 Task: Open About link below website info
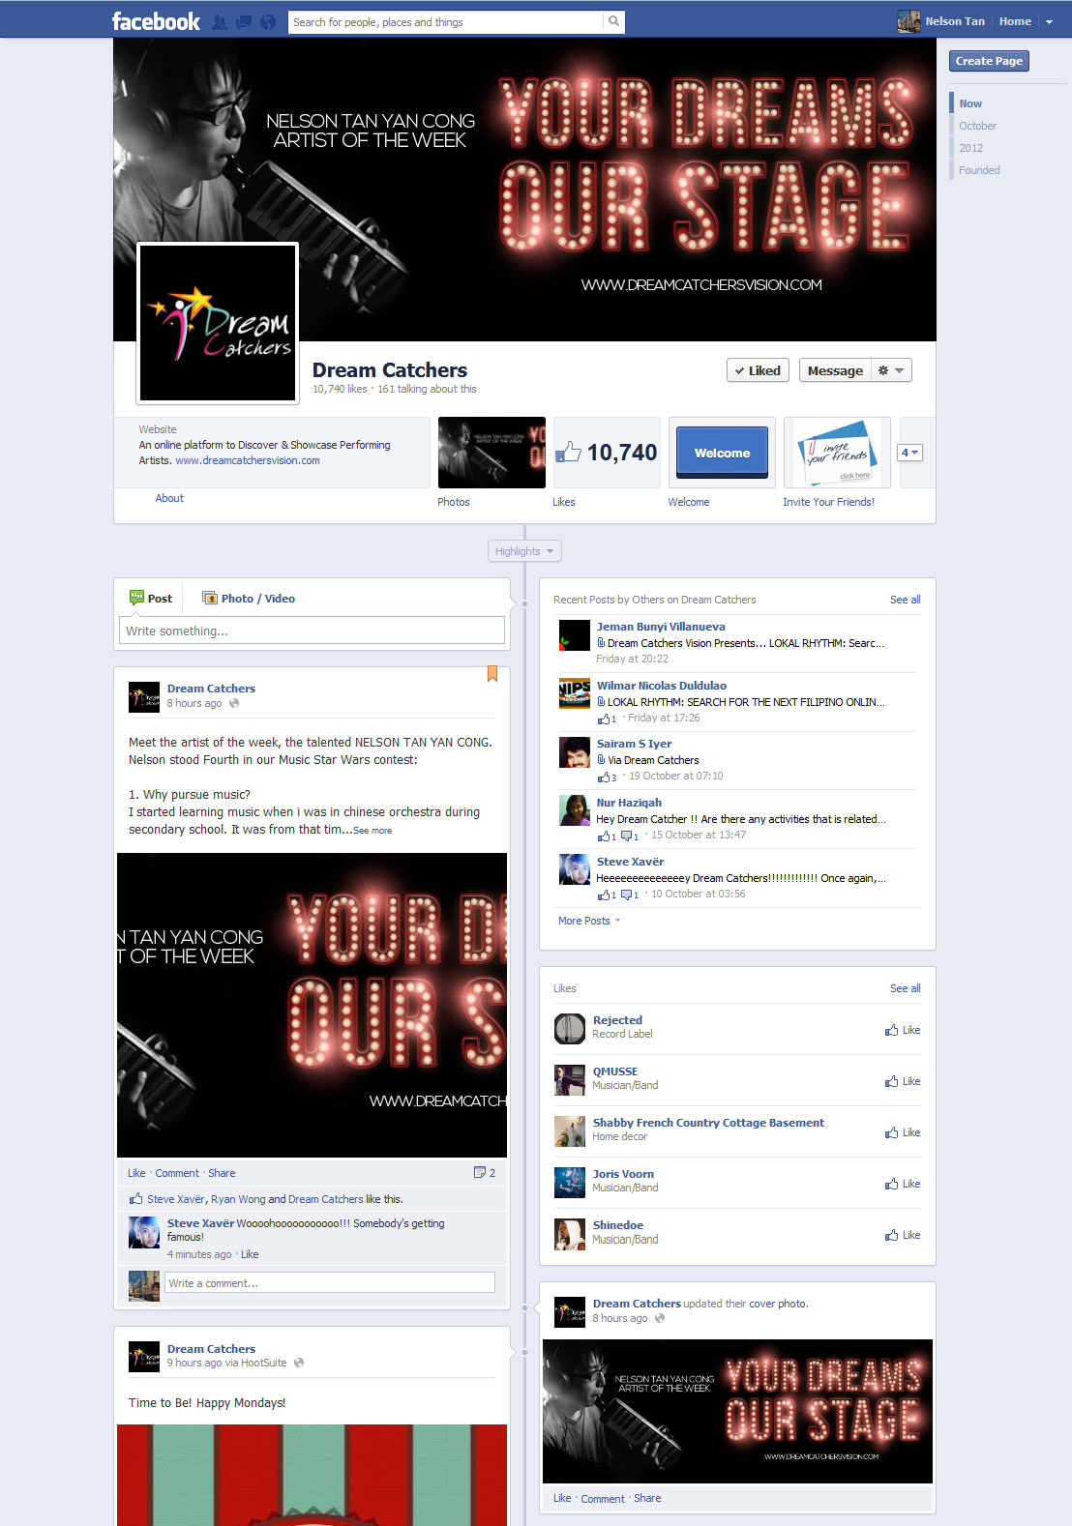[169, 498]
